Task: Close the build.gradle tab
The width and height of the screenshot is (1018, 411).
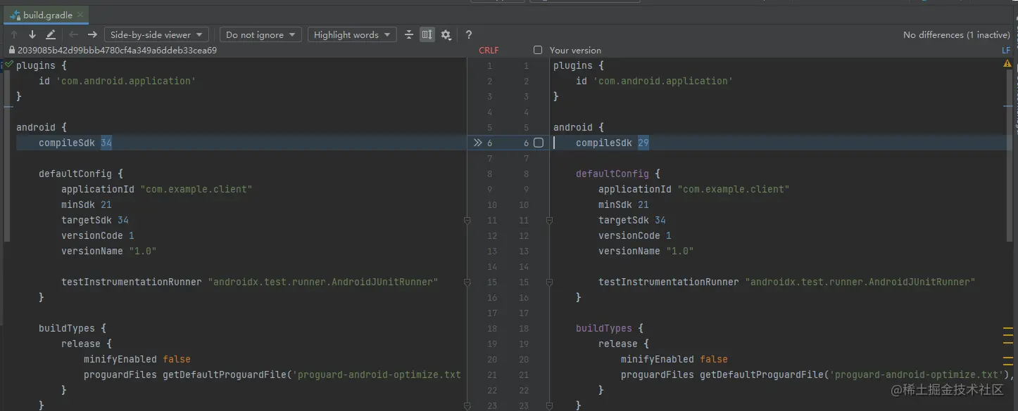Action: pos(80,15)
